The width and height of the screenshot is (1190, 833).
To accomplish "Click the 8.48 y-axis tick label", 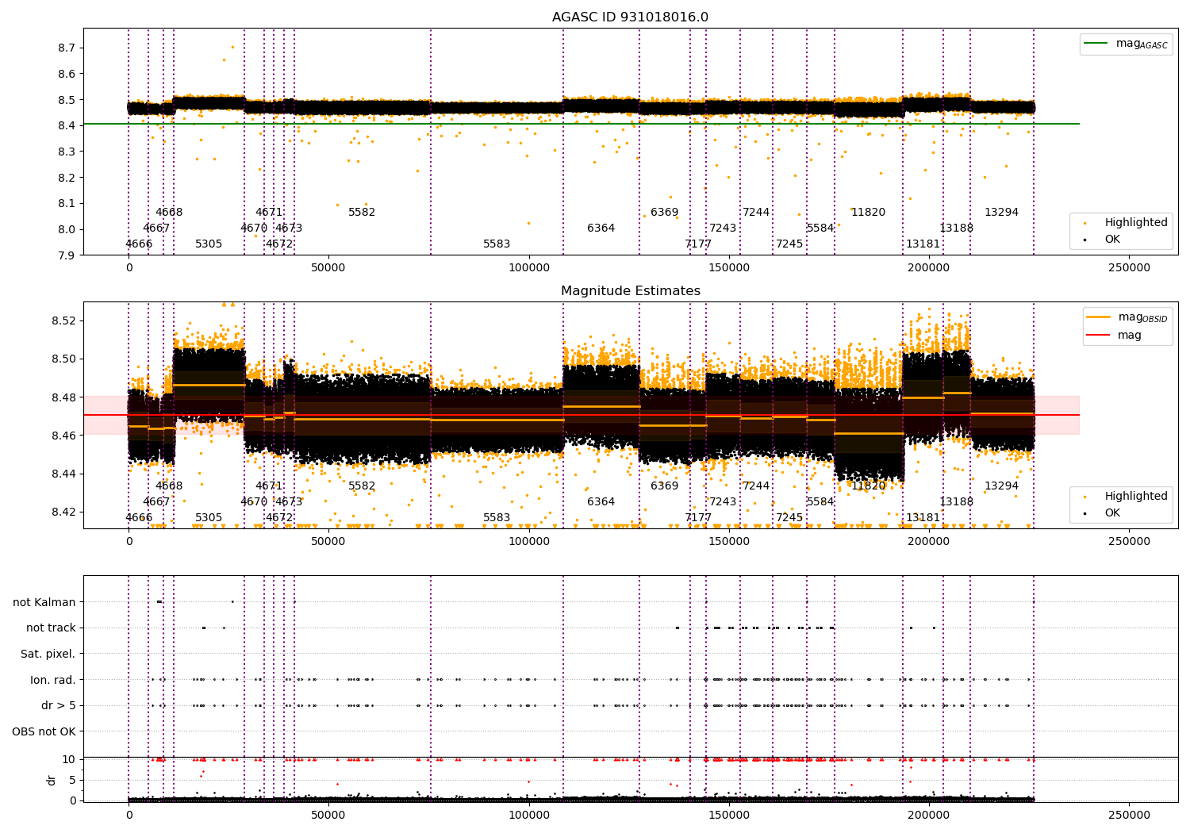I will pyautogui.click(x=63, y=397).
